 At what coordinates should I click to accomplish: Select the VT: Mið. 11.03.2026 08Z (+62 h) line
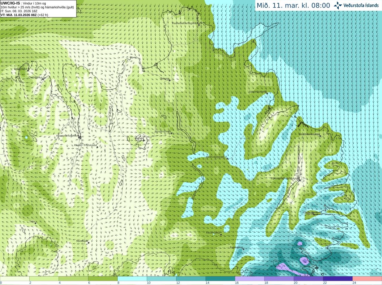pos(24,15)
